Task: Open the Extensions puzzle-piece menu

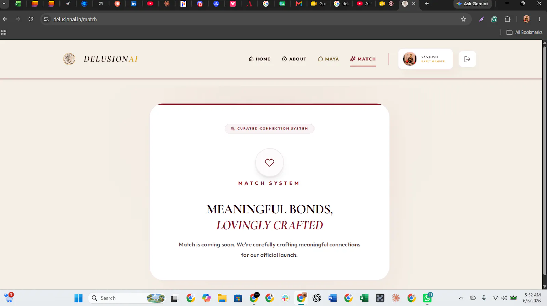Action: 507,19
